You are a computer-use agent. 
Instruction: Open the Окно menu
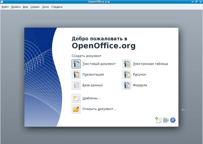coord(45,7)
